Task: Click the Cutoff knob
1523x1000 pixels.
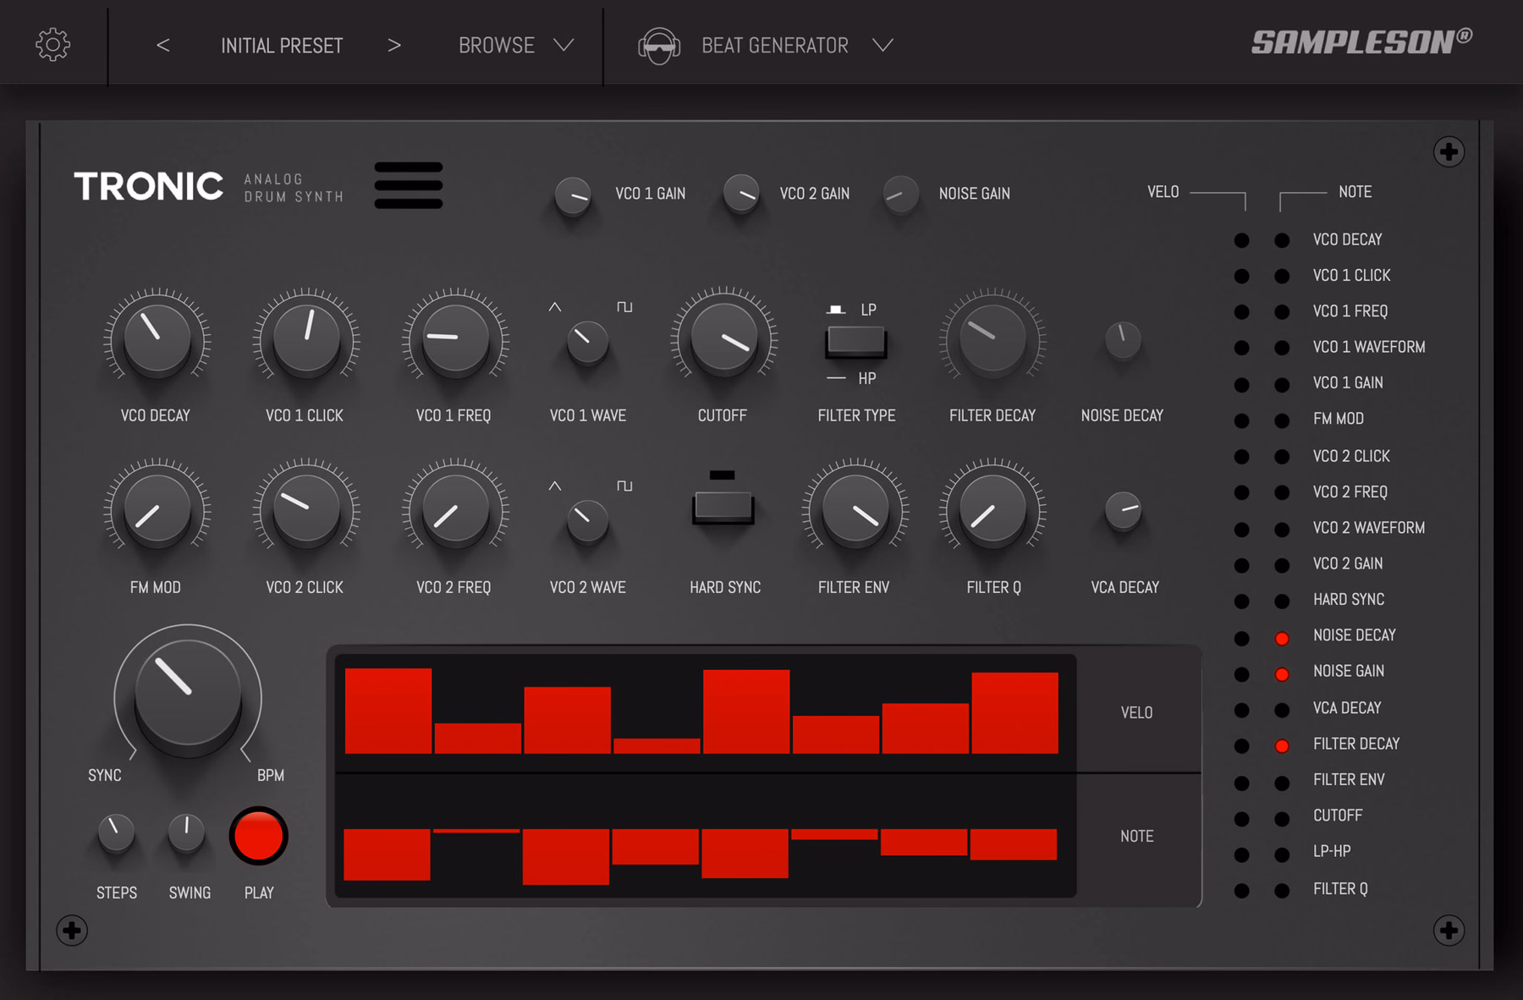Action: 723,338
